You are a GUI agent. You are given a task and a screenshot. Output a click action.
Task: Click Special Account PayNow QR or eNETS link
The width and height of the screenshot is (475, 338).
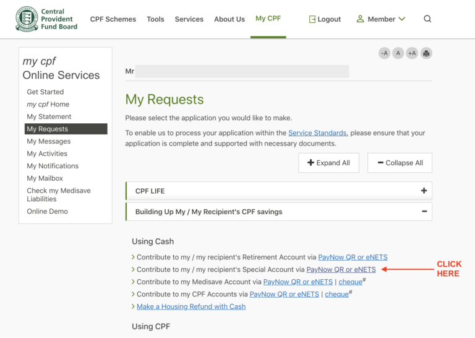[x=341, y=269]
